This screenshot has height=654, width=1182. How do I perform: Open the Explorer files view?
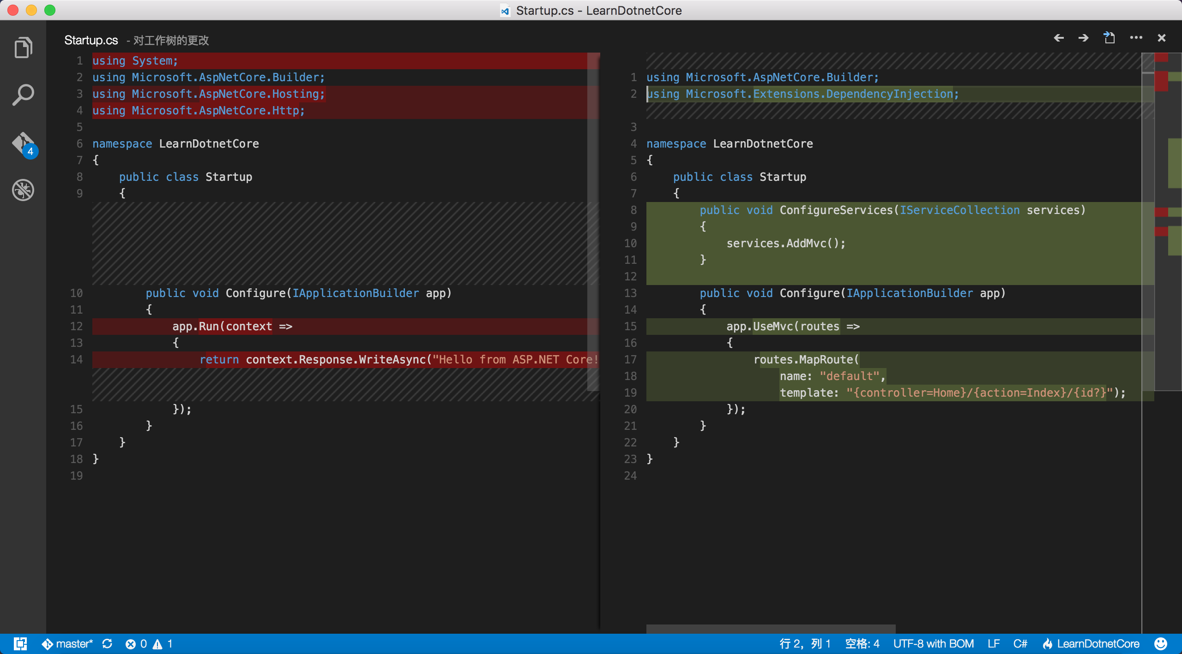click(x=23, y=48)
